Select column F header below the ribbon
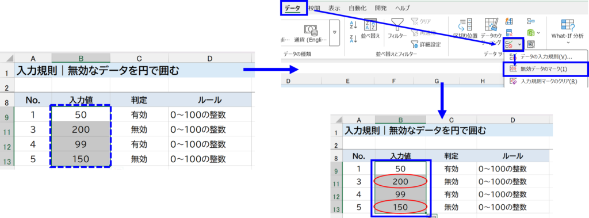The height and width of the screenshot is (218, 589). (x=393, y=81)
